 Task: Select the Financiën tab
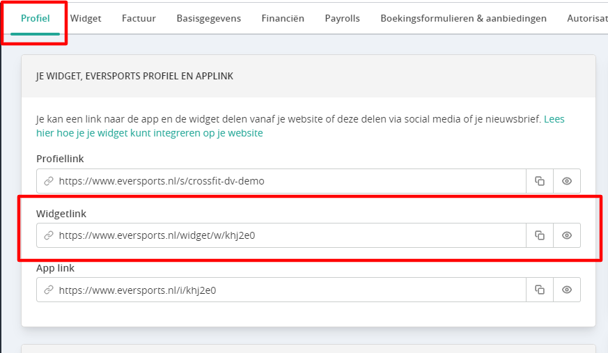tap(283, 18)
